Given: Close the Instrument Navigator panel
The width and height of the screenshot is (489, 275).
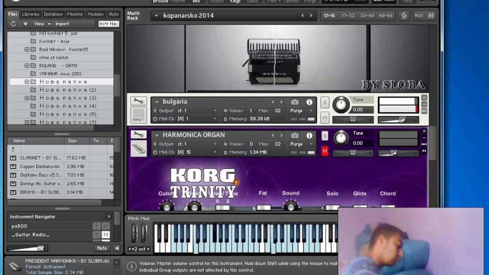Looking at the screenshot, I should (109, 217).
